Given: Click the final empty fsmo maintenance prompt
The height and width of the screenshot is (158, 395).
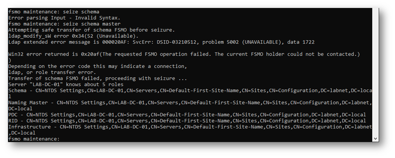Looking at the screenshot, I should click(x=34, y=139).
